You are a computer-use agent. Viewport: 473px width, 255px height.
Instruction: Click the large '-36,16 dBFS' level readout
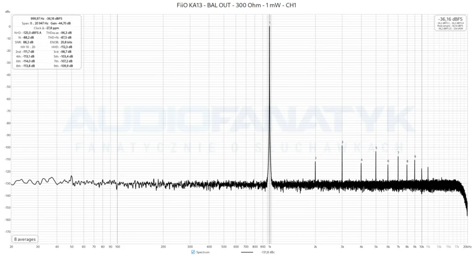click(x=451, y=19)
